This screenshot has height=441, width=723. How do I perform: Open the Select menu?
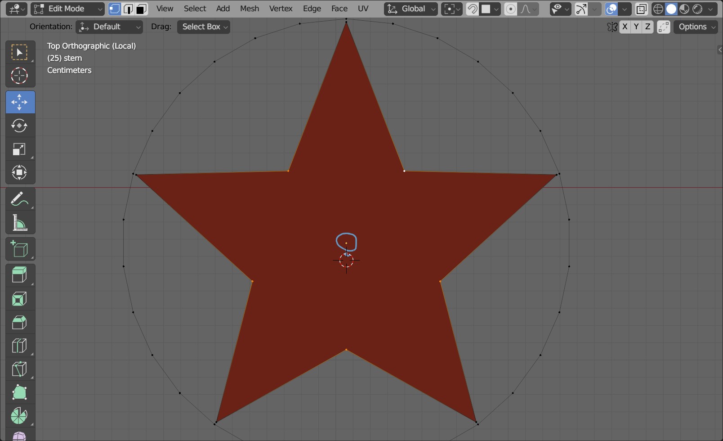pyautogui.click(x=195, y=9)
